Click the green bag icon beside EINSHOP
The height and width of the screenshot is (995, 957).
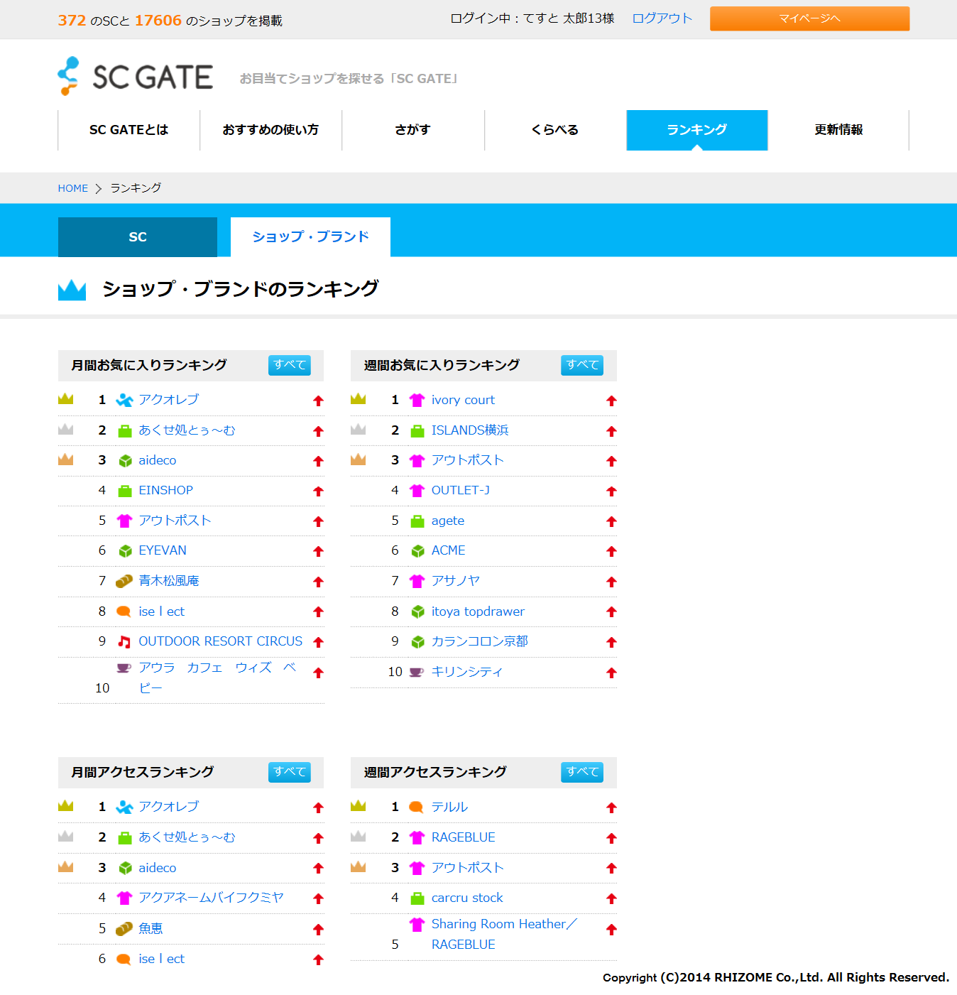[125, 491]
